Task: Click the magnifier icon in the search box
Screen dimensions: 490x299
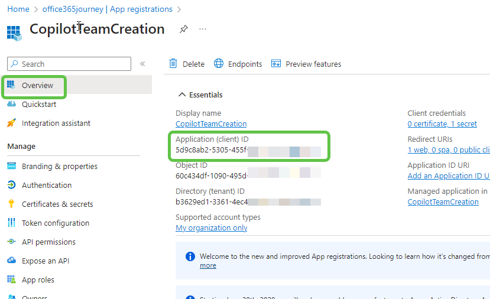Action: click(14, 64)
